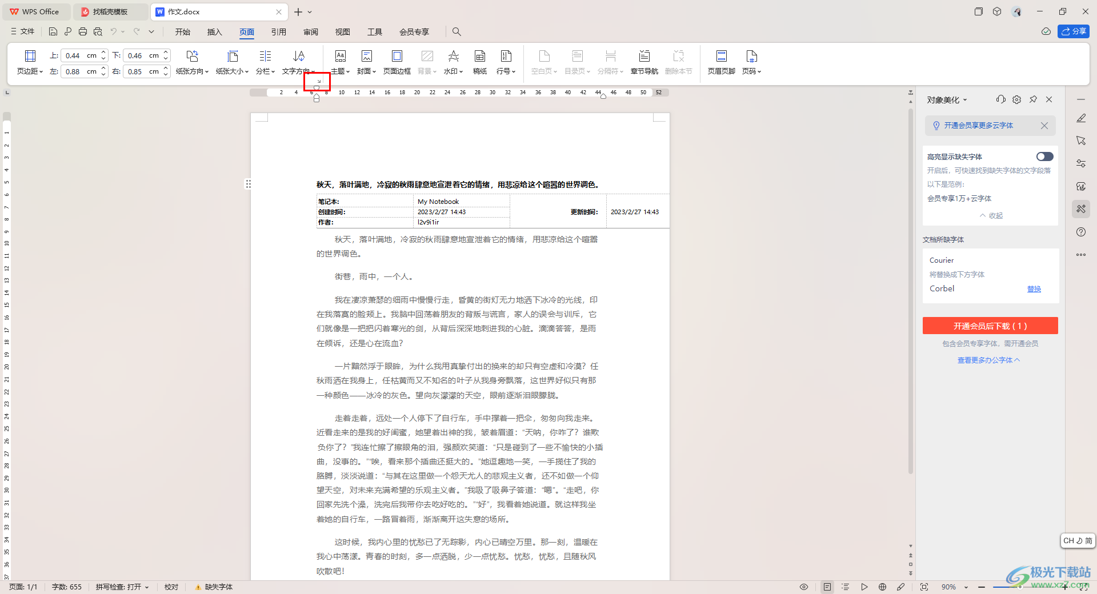1097x594 pixels.
Task: Click 开通会员后下载 red button
Action: coord(990,326)
